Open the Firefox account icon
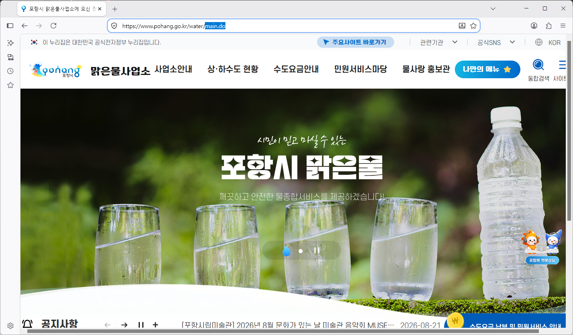 [x=534, y=26]
